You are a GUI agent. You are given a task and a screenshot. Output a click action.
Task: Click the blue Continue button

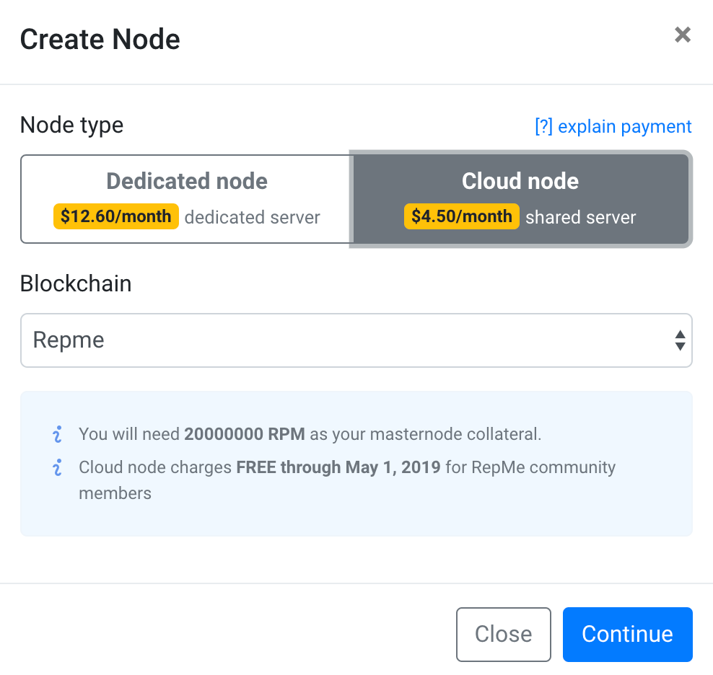[627, 634]
